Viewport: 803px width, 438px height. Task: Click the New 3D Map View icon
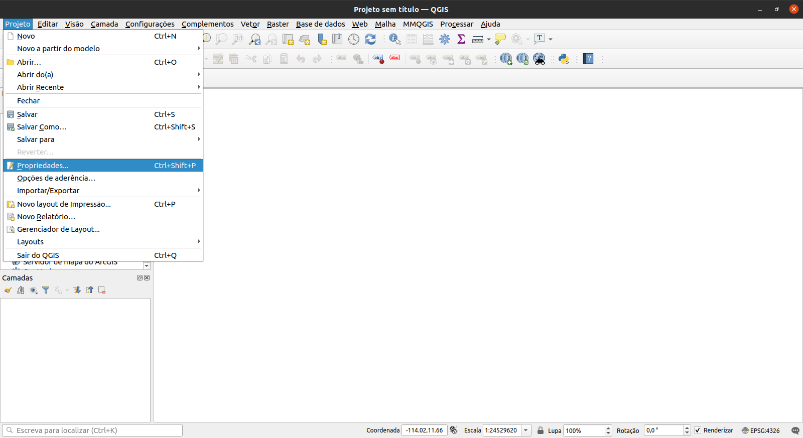coord(305,39)
